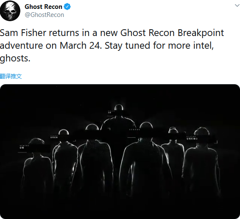Click the 翻译推文 translate tweet link
Image resolution: width=240 pixels, height=219 pixels.
[x=11, y=76]
